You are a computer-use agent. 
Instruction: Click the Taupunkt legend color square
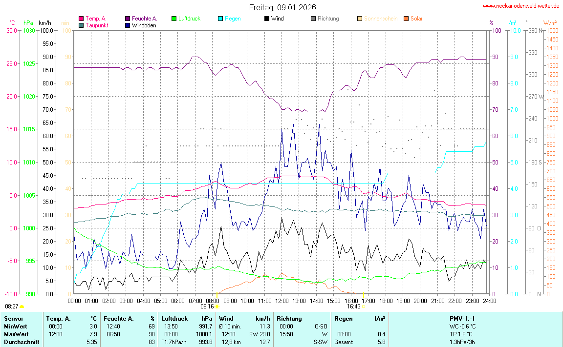(81, 25)
